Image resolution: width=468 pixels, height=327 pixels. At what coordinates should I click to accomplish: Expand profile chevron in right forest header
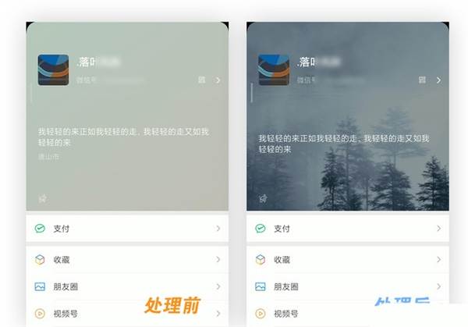[x=438, y=80]
